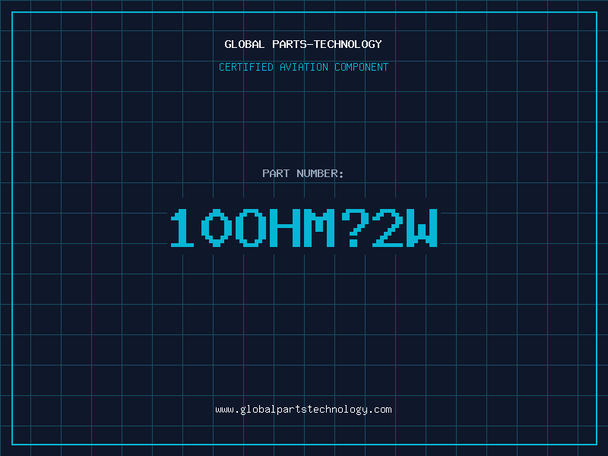This screenshot has width=608, height=456.
Task: Click the PART NUMBER: label
Action: (302, 173)
